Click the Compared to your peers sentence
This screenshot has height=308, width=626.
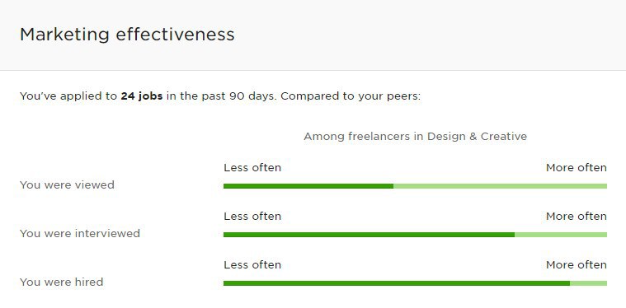[351, 96]
